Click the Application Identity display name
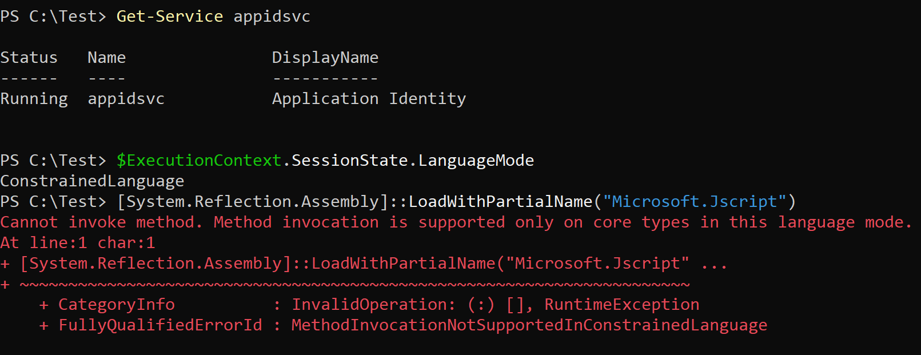921x355 pixels. pos(369,99)
